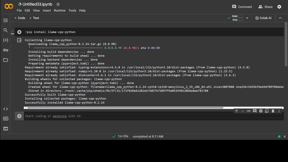Close the status bar with X
The width and height of the screenshot is (288, 162).
click(284, 136)
